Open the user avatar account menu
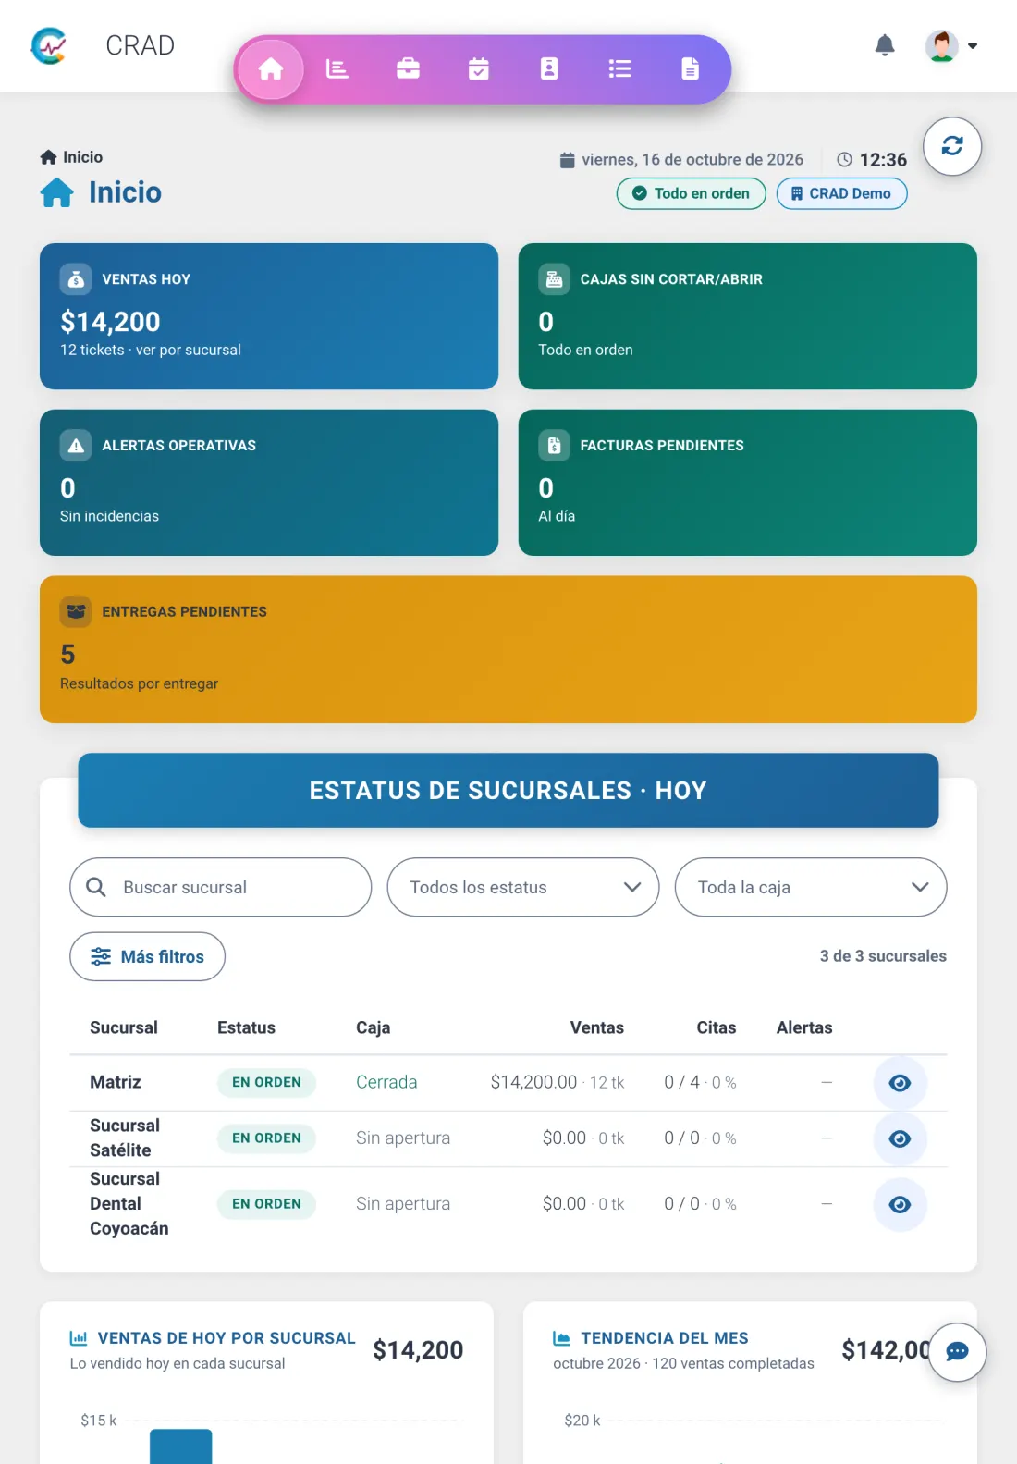The height and width of the screenshot is (1464, 1017). coord(951,45)
